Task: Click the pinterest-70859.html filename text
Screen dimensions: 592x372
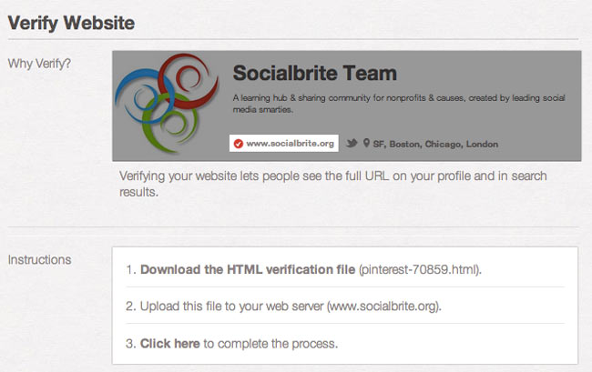Action: click(419, 269)
